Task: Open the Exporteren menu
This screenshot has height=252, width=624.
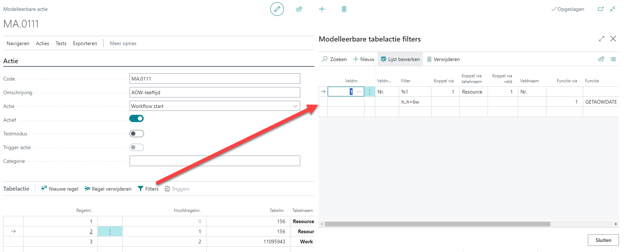Action: tap(85, 43)
